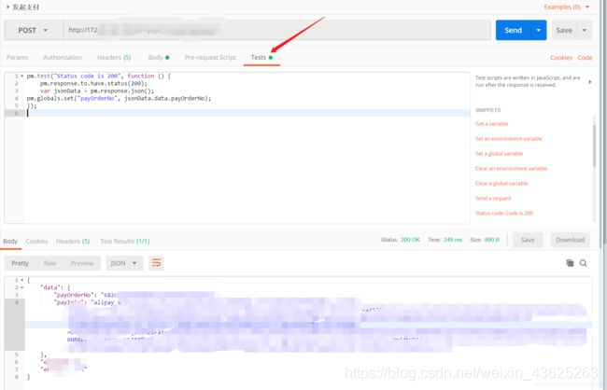Viewport: 607px width, 390px height.
Task: Switch to the Params tab
Action: click(x=18, y=57)
